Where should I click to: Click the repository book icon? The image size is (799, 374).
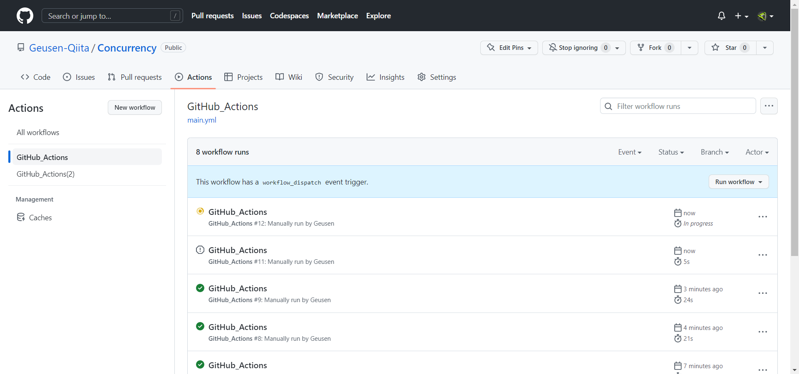click(x=21, y=47)
